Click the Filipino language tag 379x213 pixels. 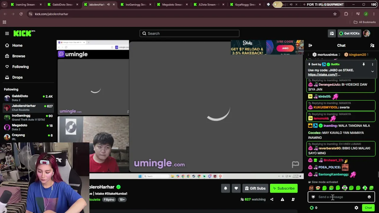(x=109, y=200)
